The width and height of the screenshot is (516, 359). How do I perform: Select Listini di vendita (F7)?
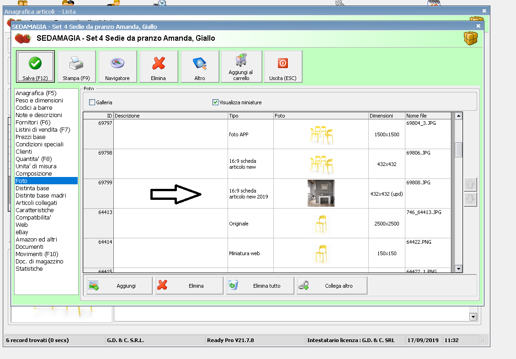click(43, 130)
